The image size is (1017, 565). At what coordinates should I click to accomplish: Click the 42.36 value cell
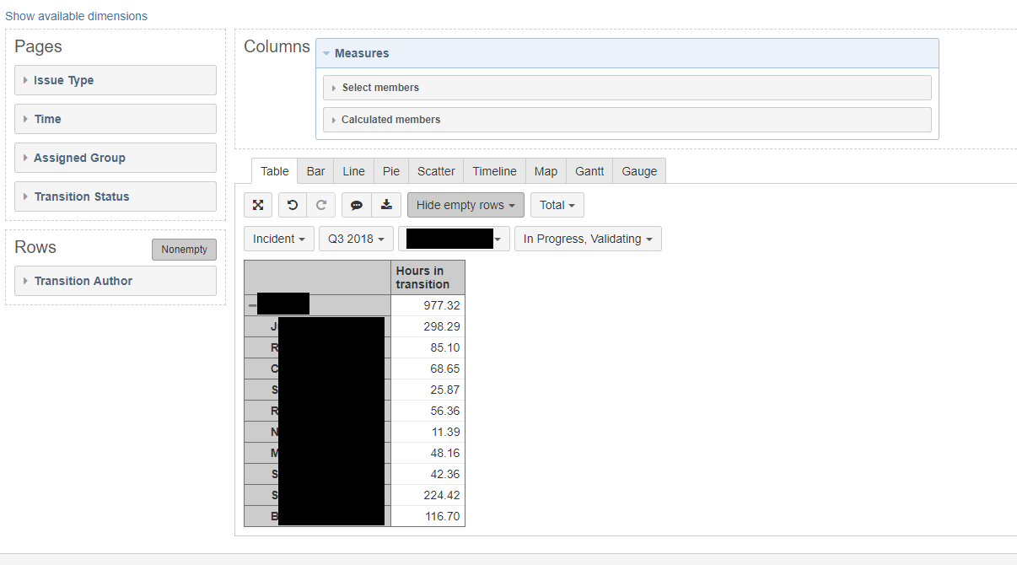click(x=428, y=474)
